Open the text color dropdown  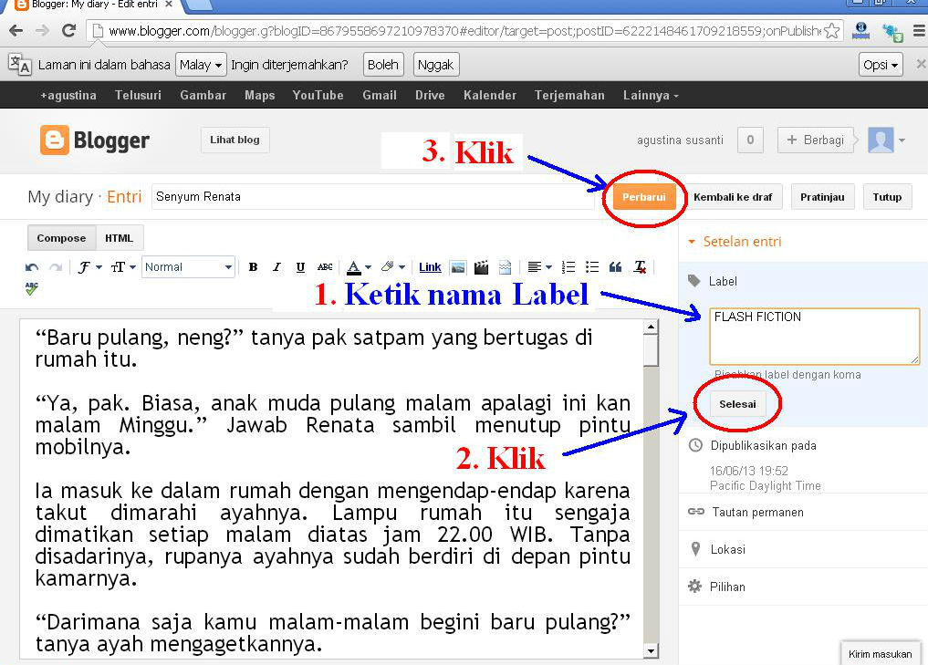point(359,267)
